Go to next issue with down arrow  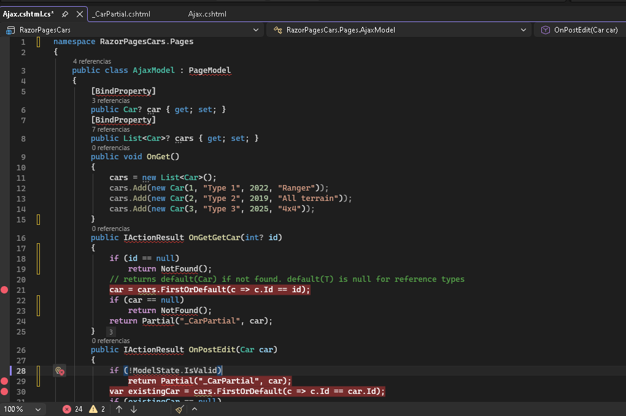point(134,409)
